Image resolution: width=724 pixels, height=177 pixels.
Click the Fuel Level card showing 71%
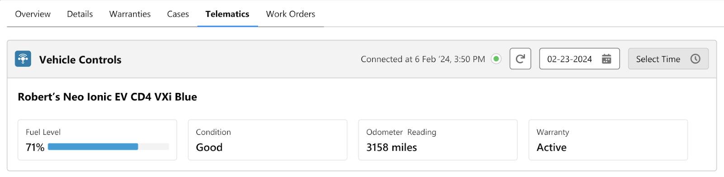pyautogui.click(x=97, y=140)
